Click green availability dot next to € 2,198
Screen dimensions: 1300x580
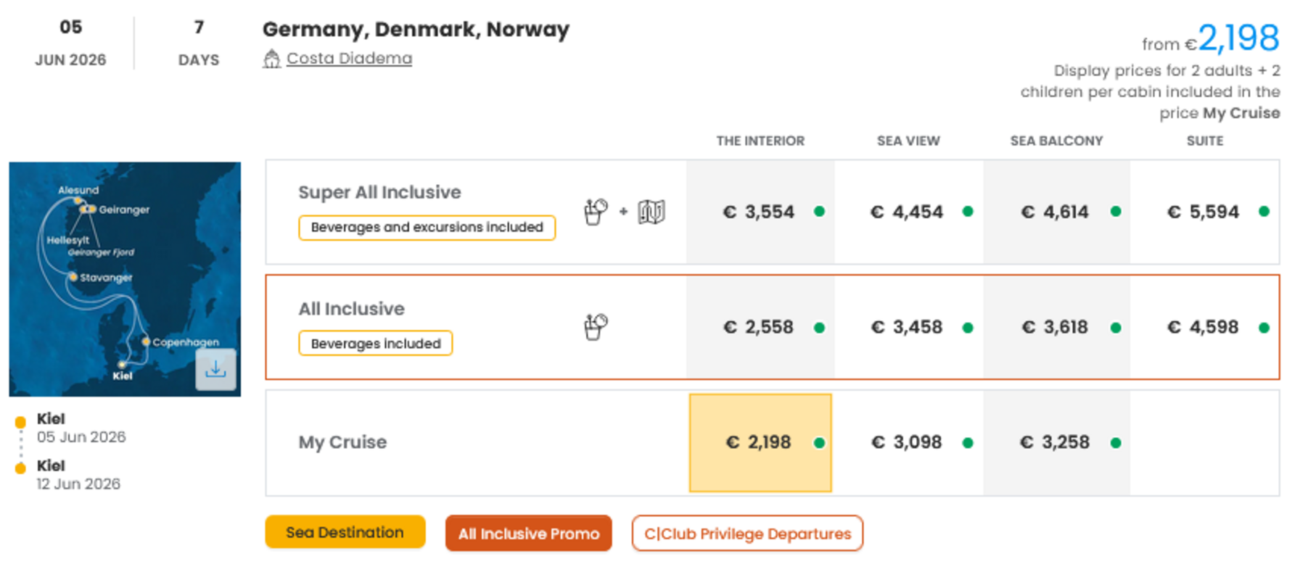pyautogui.click(x=819, y=442)
